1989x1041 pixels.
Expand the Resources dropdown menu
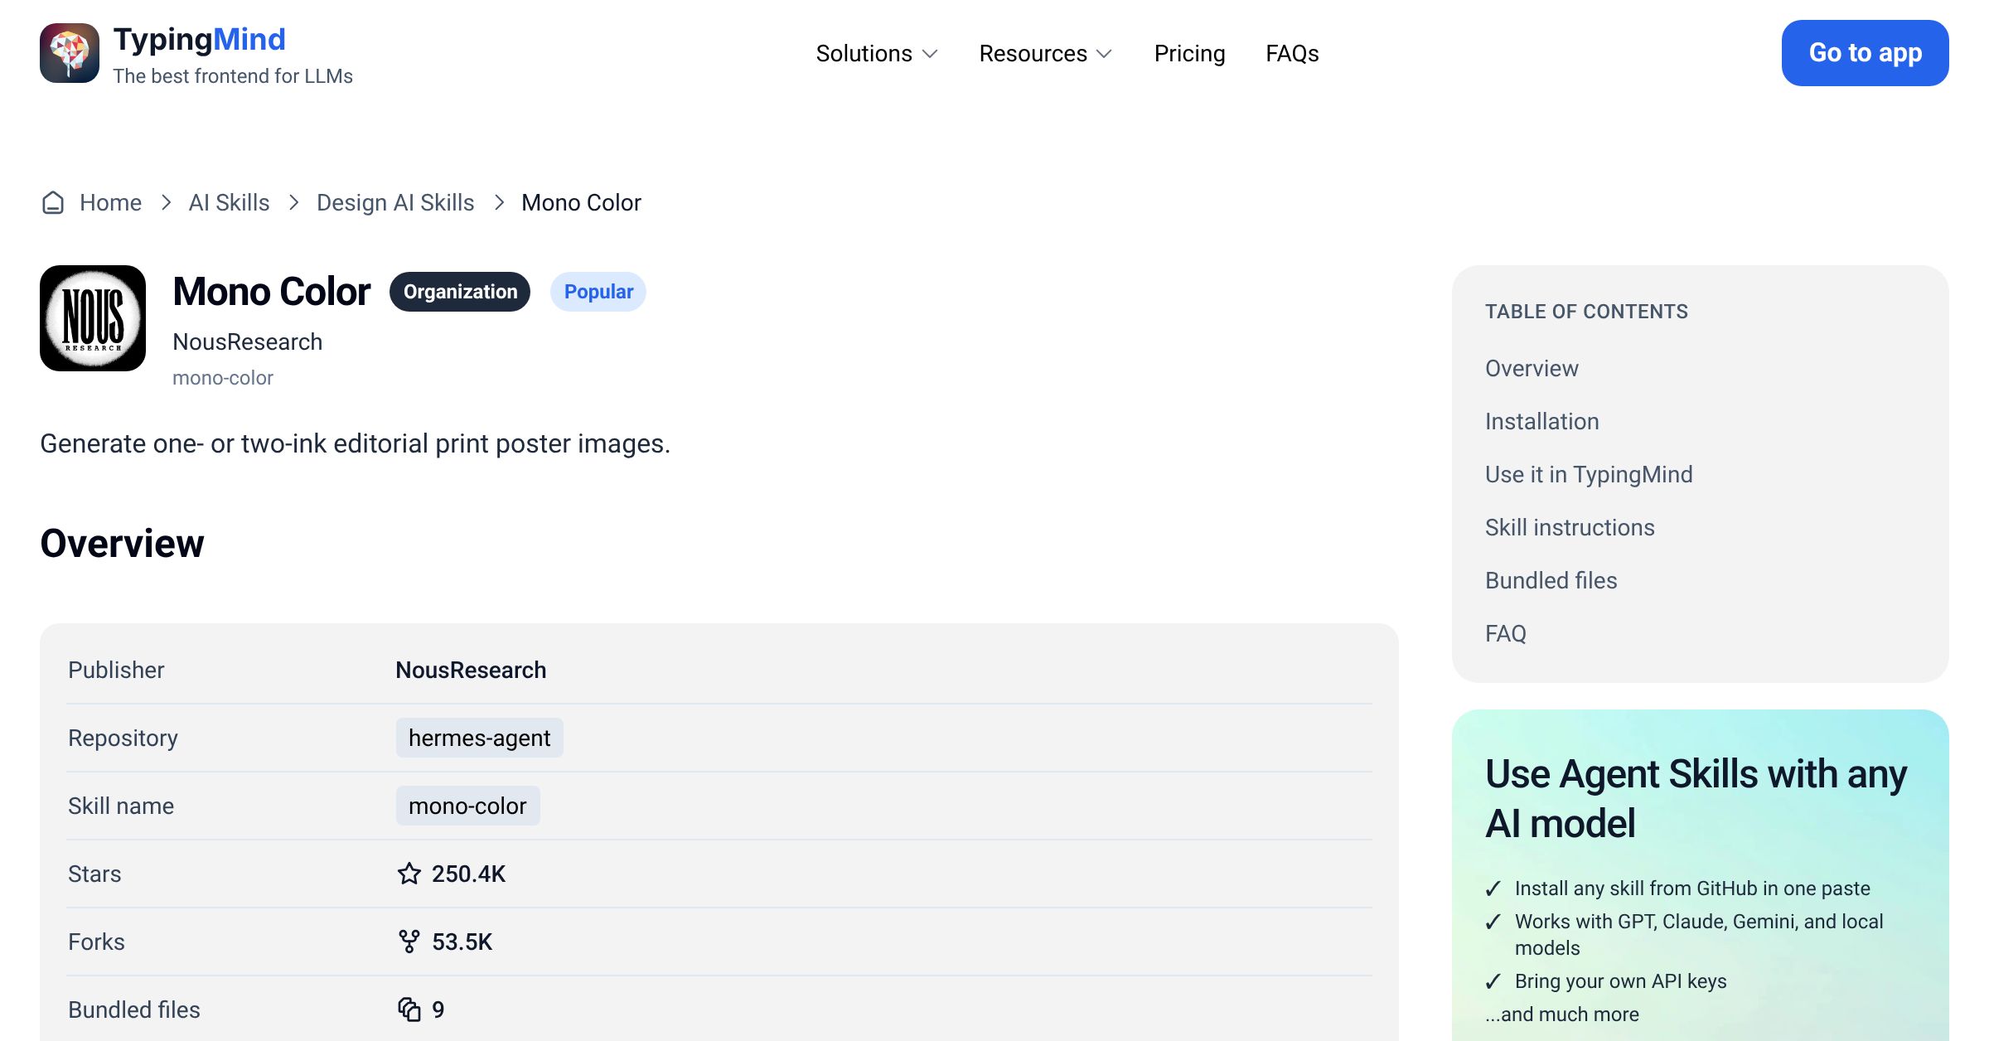pyautogui.click(x=1046, y=54)
